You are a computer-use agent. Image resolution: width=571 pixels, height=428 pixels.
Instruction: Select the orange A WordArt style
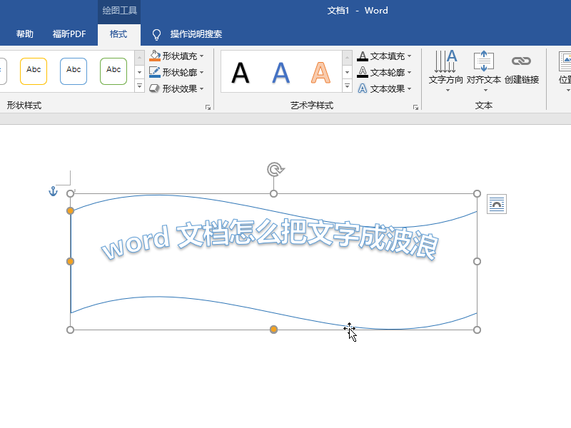pyautogui.click(x=320, y=73)
